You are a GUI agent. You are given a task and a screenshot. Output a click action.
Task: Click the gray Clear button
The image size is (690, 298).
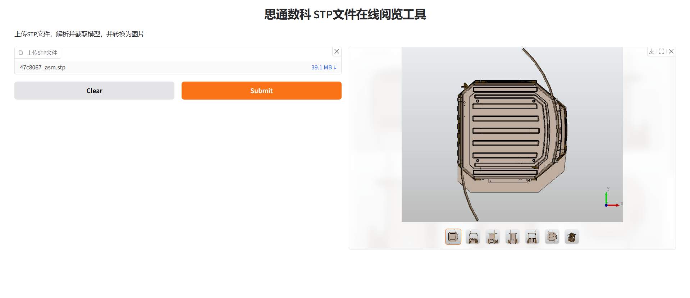94,91
